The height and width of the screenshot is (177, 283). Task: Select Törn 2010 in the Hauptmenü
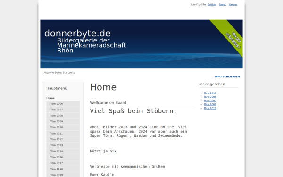click(x=63, y=127)
